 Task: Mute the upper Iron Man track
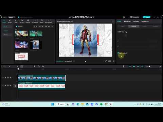[11, 78]
